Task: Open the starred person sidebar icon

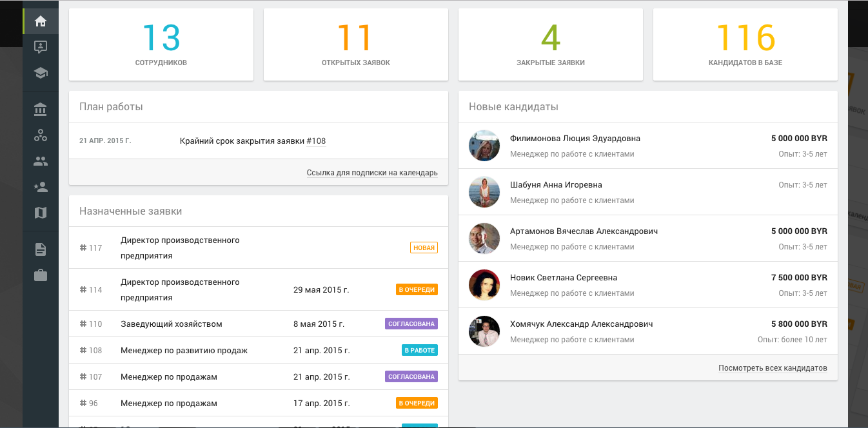Action: point(41,187)
